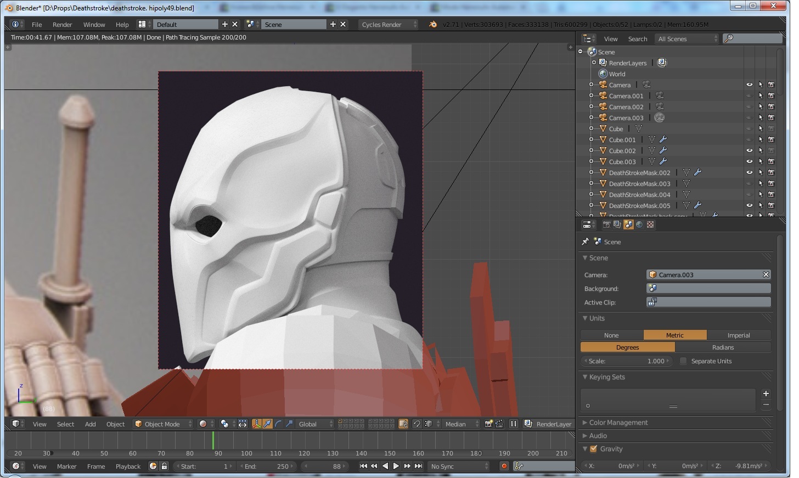
Task: Hide the Camera object with eye icon
Action: pyautogui.click(x=749, y=85)
